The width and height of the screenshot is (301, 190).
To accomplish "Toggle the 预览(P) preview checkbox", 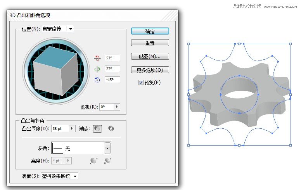I will click(x=141, y=83).
